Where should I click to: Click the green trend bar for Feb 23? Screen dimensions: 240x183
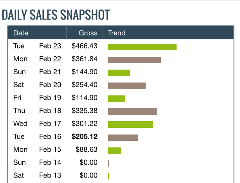142,47
